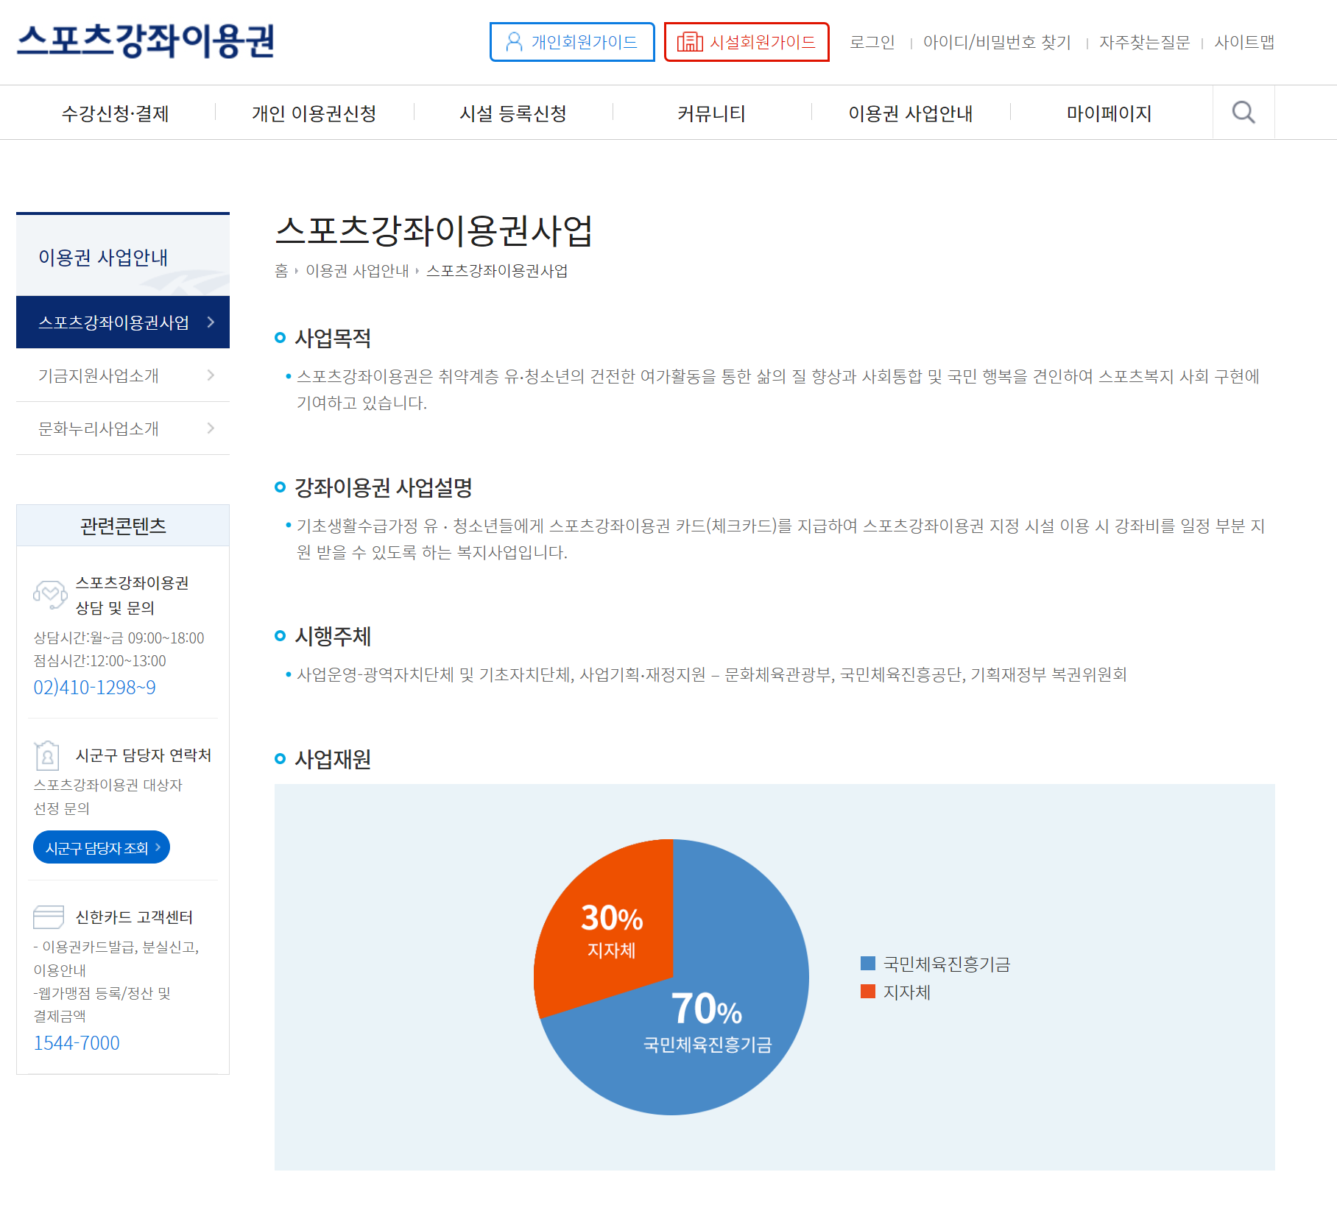
Task: Click the arrow inside 시군구 담당자 조회 button
Action: 158,847
